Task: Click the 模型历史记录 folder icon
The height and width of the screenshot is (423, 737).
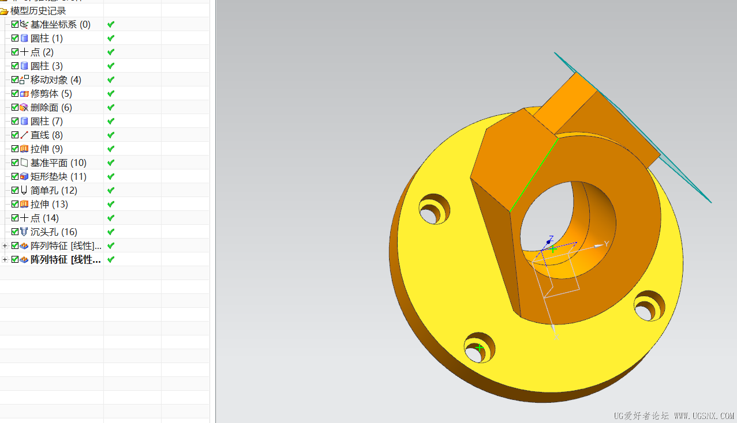Action: point(5,10)
